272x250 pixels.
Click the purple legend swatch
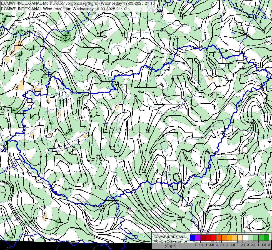(x=198, y=238)
